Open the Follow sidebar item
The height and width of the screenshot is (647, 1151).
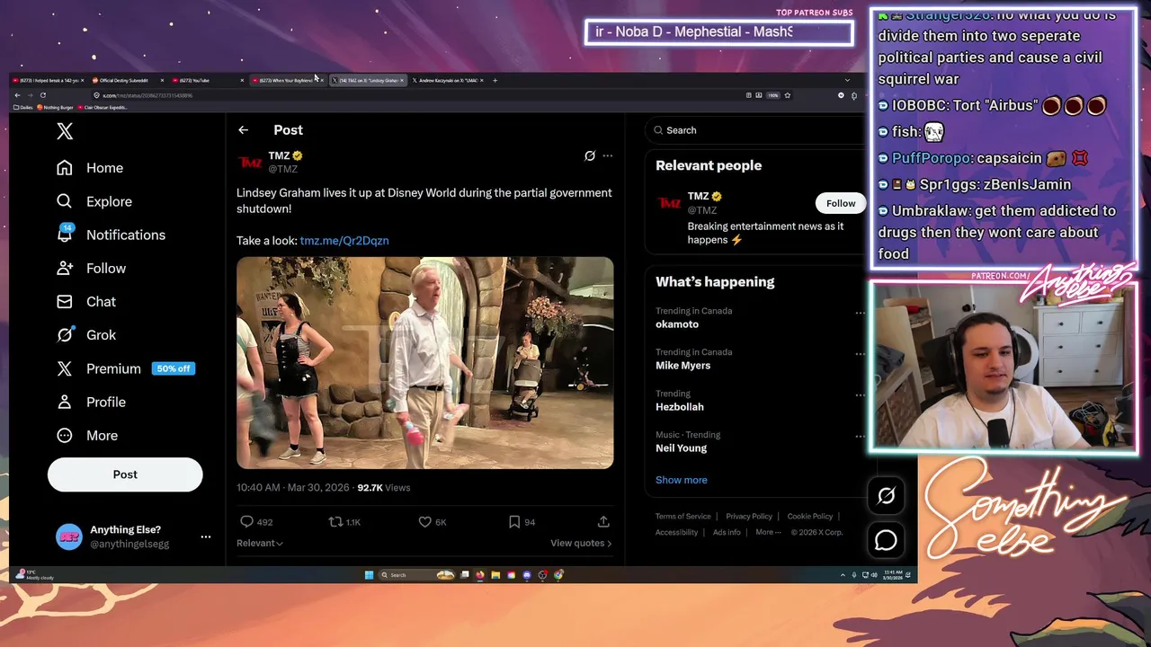[x=91, y=268]
